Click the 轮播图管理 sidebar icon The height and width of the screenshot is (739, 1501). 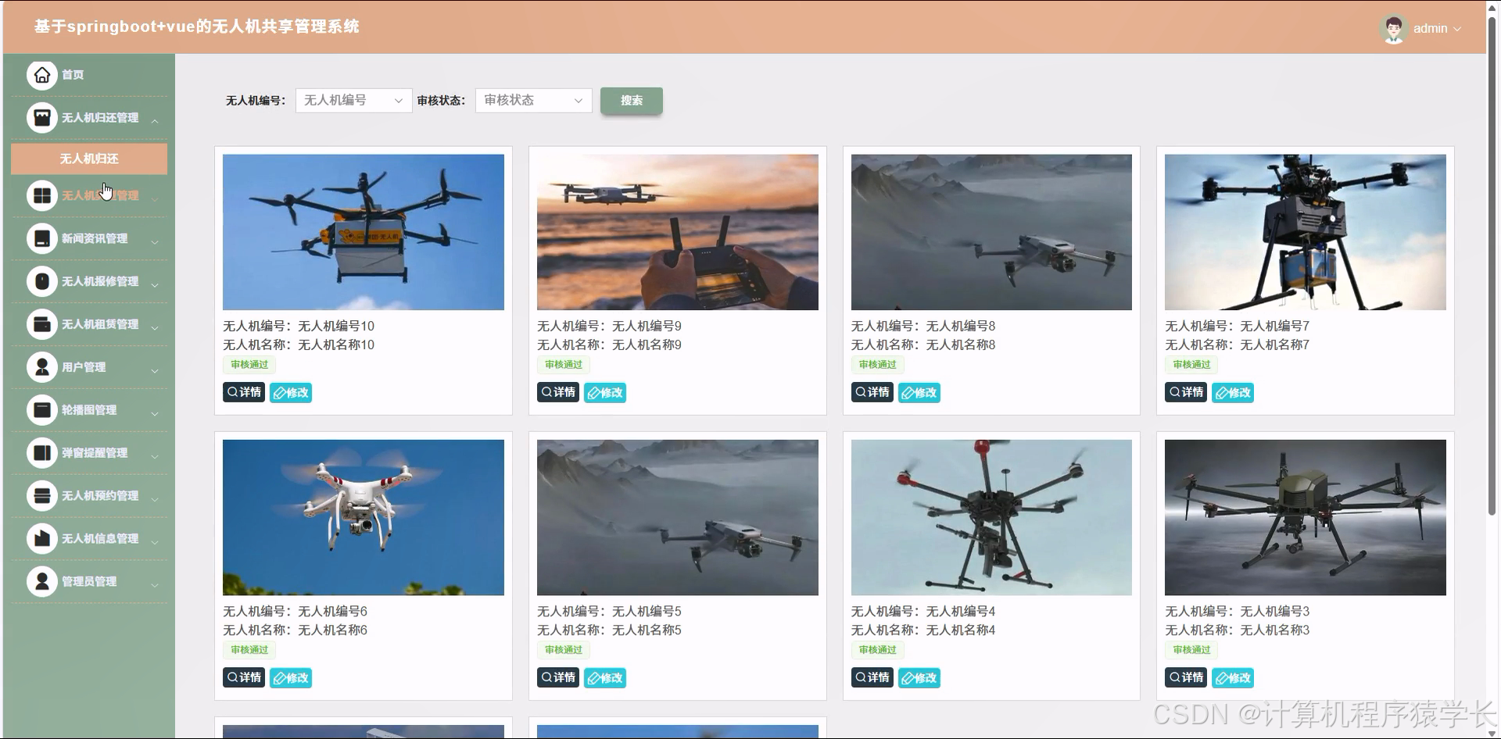tap(42, 410)
